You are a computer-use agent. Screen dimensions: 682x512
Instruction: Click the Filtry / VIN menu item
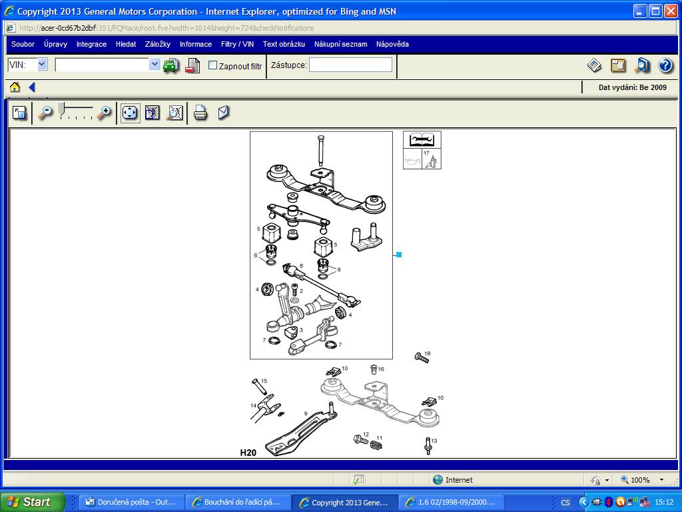(237, 44)
